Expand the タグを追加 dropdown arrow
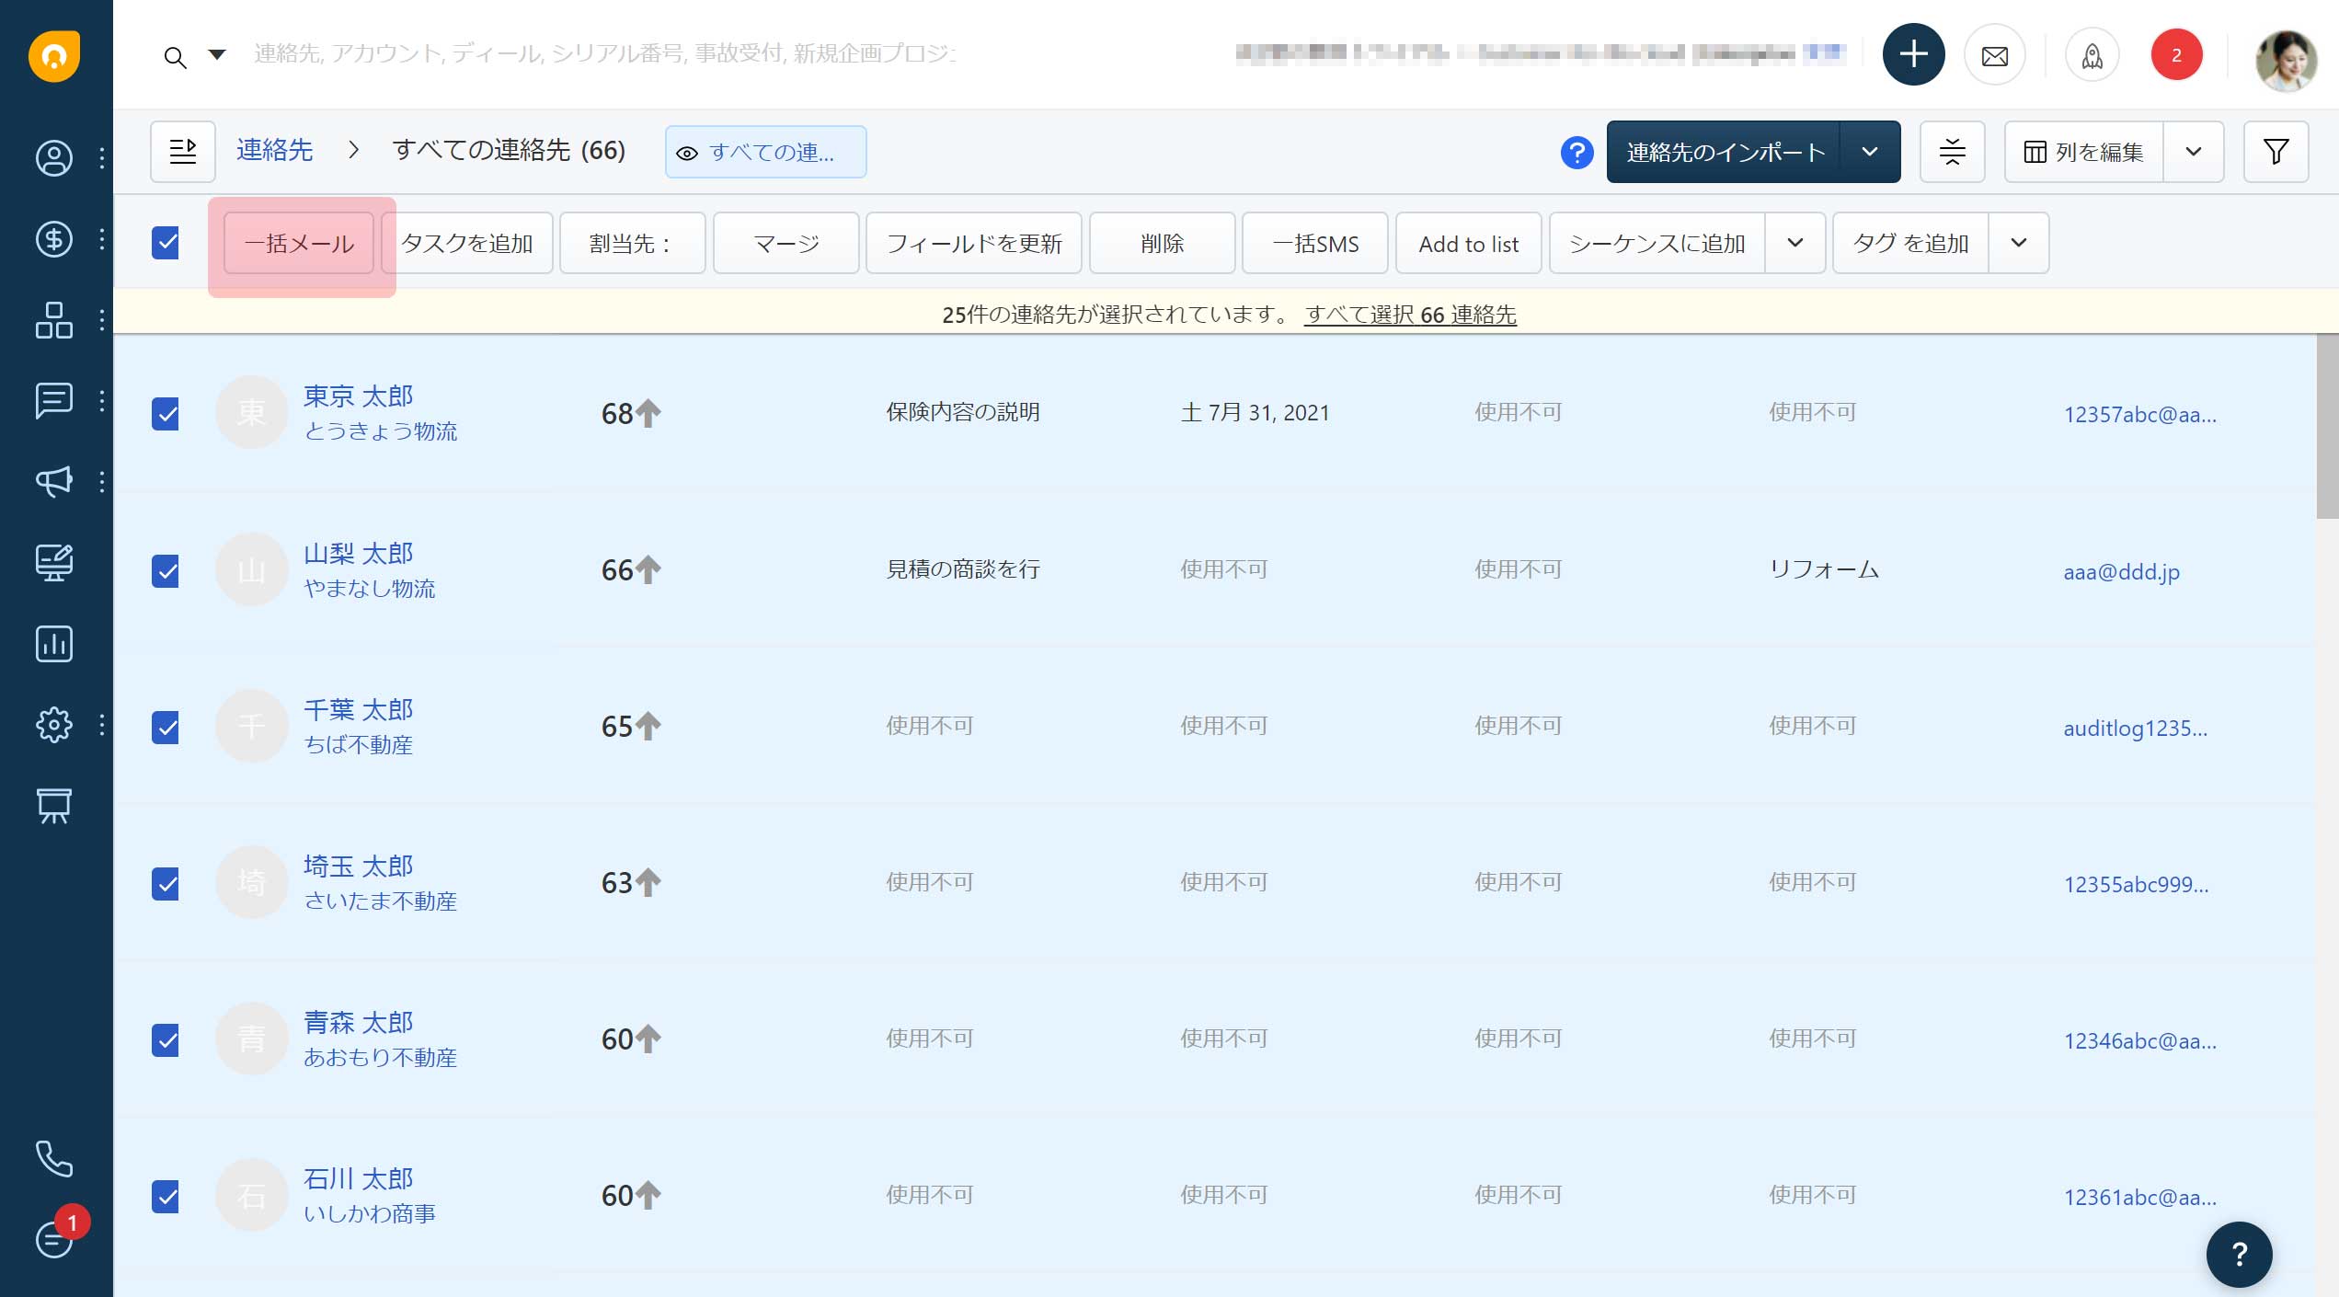The width and height of the screenshot is (2339, 1297). 2020,243
